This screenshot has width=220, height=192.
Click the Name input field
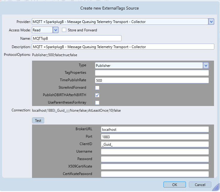pyautogui.click(x=76, y=38)
